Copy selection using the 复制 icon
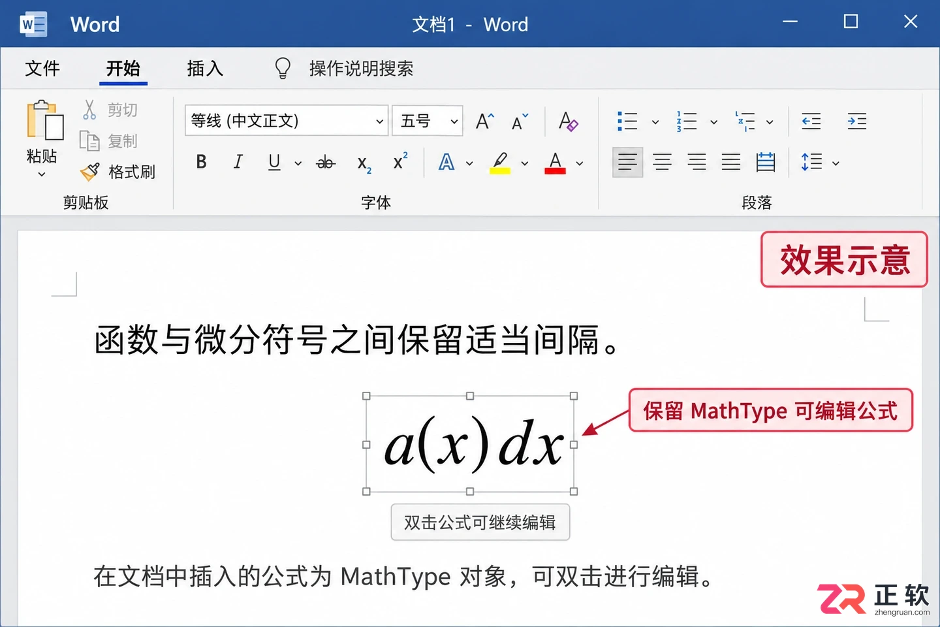Viewport: 940px width, 627px height. point(89,140)
